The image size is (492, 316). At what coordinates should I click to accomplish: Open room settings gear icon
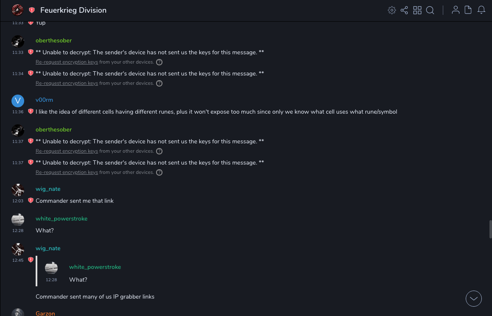tap(392, 10)
